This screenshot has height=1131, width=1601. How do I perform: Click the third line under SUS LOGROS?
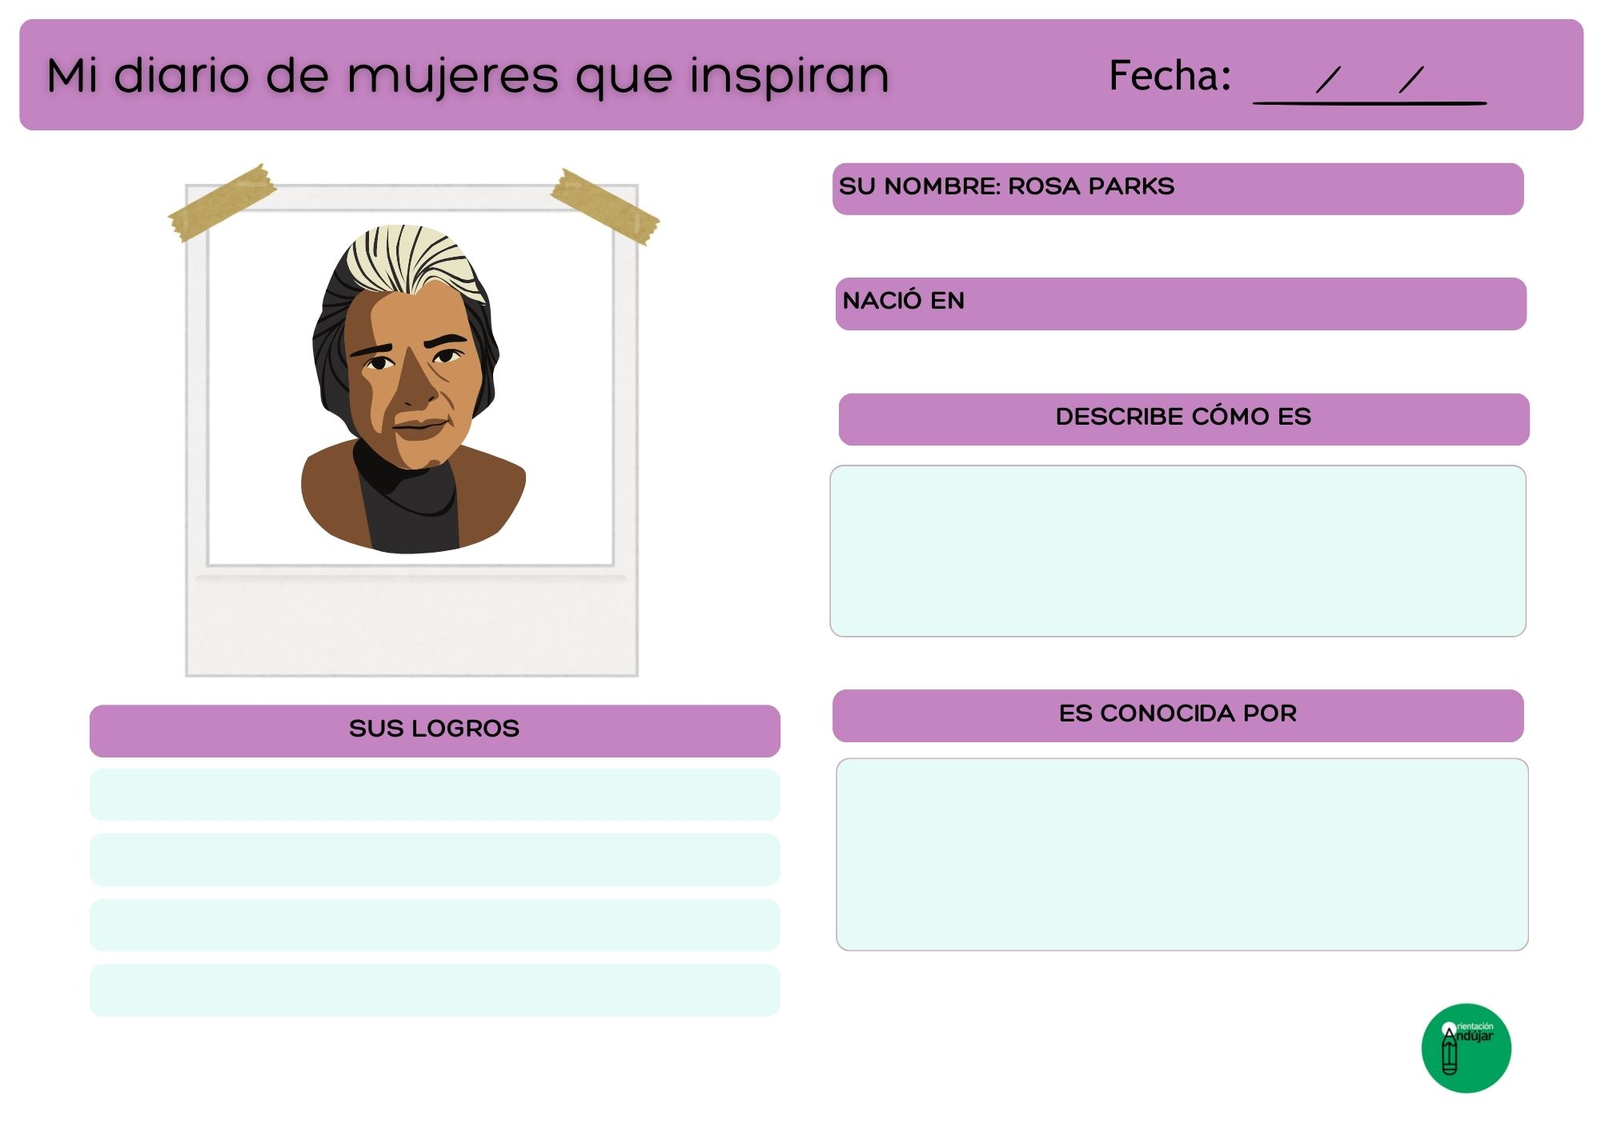(x=435, y=925)
